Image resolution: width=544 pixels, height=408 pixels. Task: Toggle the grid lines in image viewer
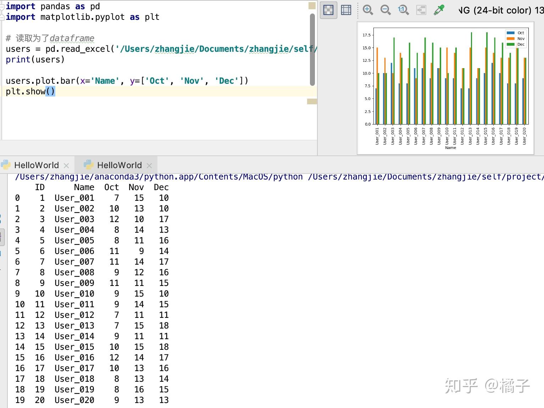coord(346,10)
